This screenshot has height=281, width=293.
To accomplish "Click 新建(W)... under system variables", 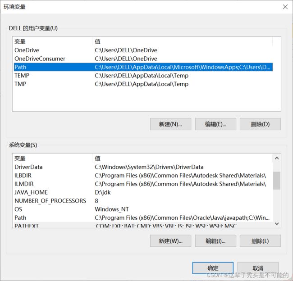I will [x=170, y=241].
